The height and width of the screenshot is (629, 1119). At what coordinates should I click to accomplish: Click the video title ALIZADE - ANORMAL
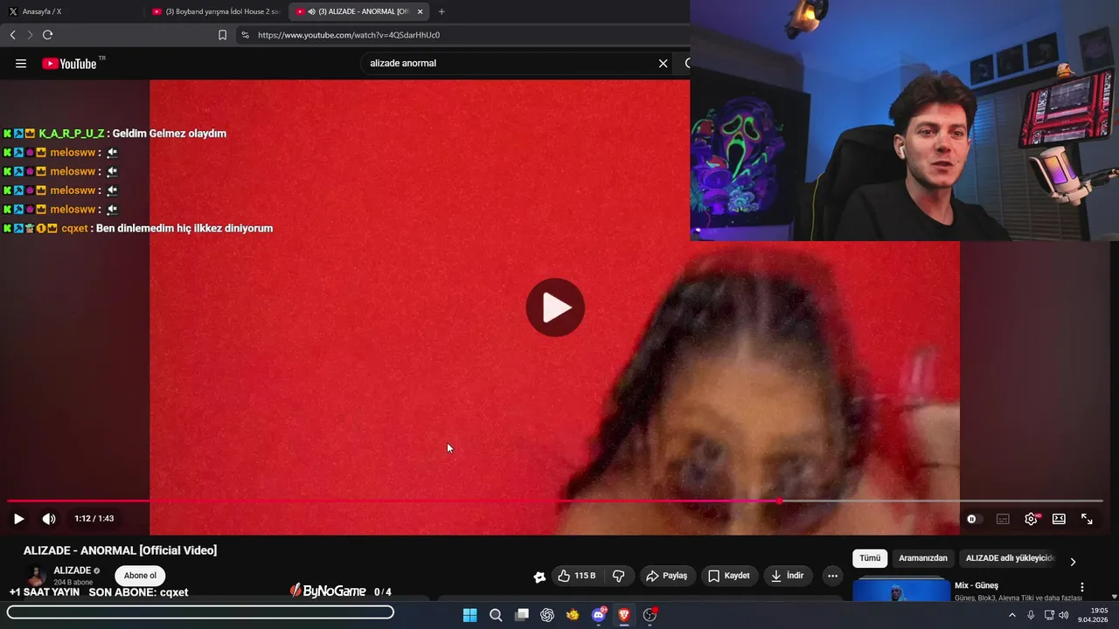120,550
